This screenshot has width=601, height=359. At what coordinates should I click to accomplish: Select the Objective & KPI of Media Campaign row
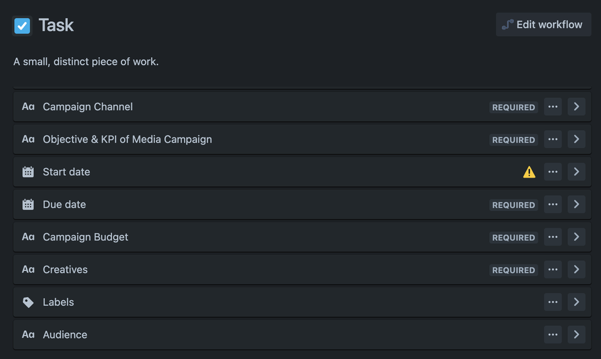pos(302,139)
